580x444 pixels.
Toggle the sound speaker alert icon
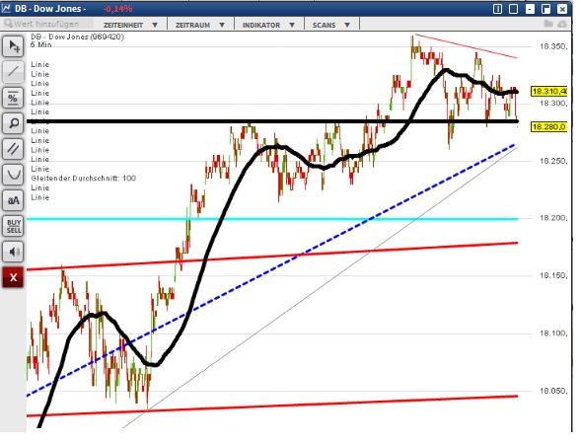[x=14, y=252]
